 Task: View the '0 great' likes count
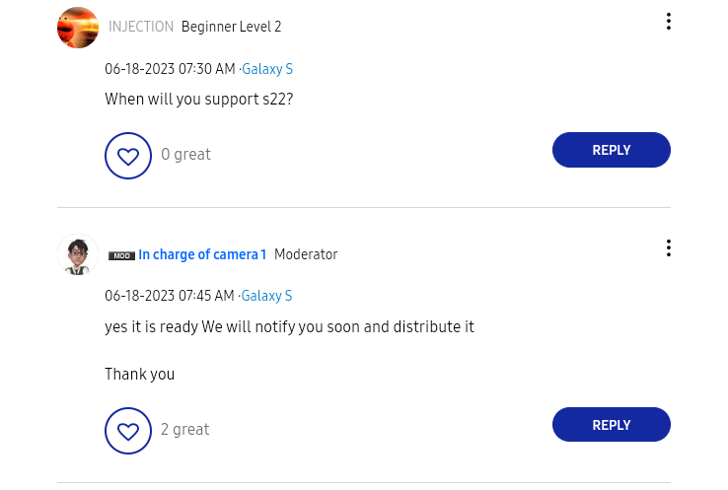pyautogui.click(x=185, y=155)
